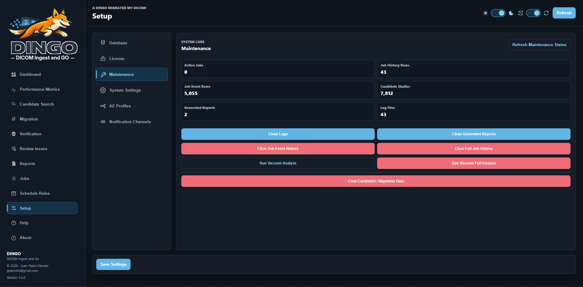Click the Review Issues list icon
This screenshot has height=287, width=583.
[x=14, y=149]
